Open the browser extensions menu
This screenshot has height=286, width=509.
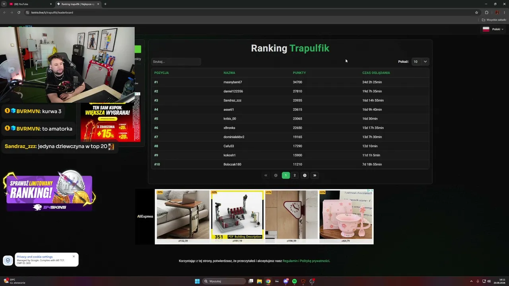pyautogui.click(x=486, y=12)
